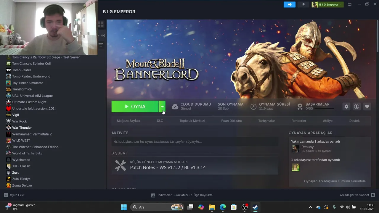The image size is (379, 213).
Task: Open Windows Start menu
Action: [124, 207]
